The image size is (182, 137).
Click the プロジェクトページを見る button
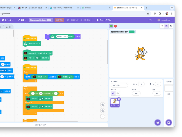(x=78, y=20)
